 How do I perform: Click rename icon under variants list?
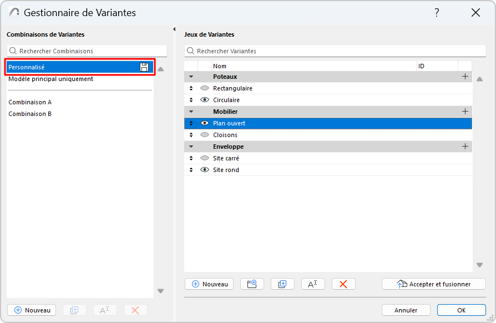[x=313, y=284]
